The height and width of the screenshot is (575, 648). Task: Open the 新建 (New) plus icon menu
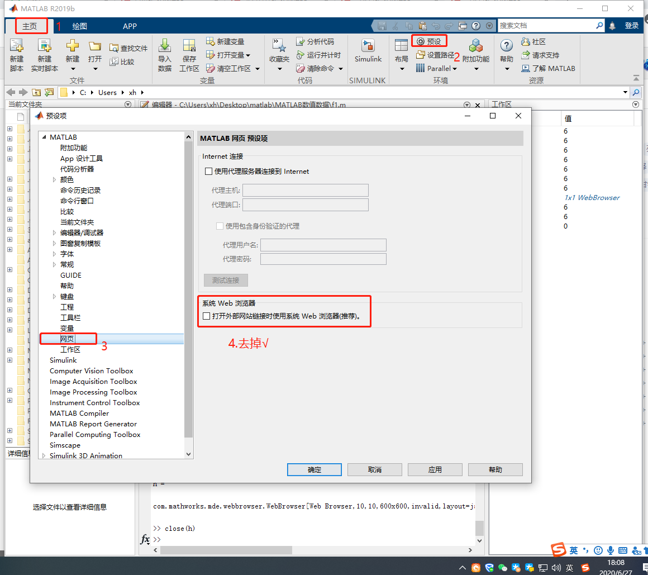click(72, 46)
